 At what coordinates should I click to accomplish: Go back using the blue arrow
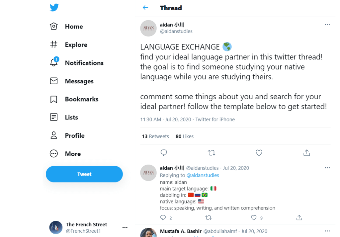[x=145, y=8]
